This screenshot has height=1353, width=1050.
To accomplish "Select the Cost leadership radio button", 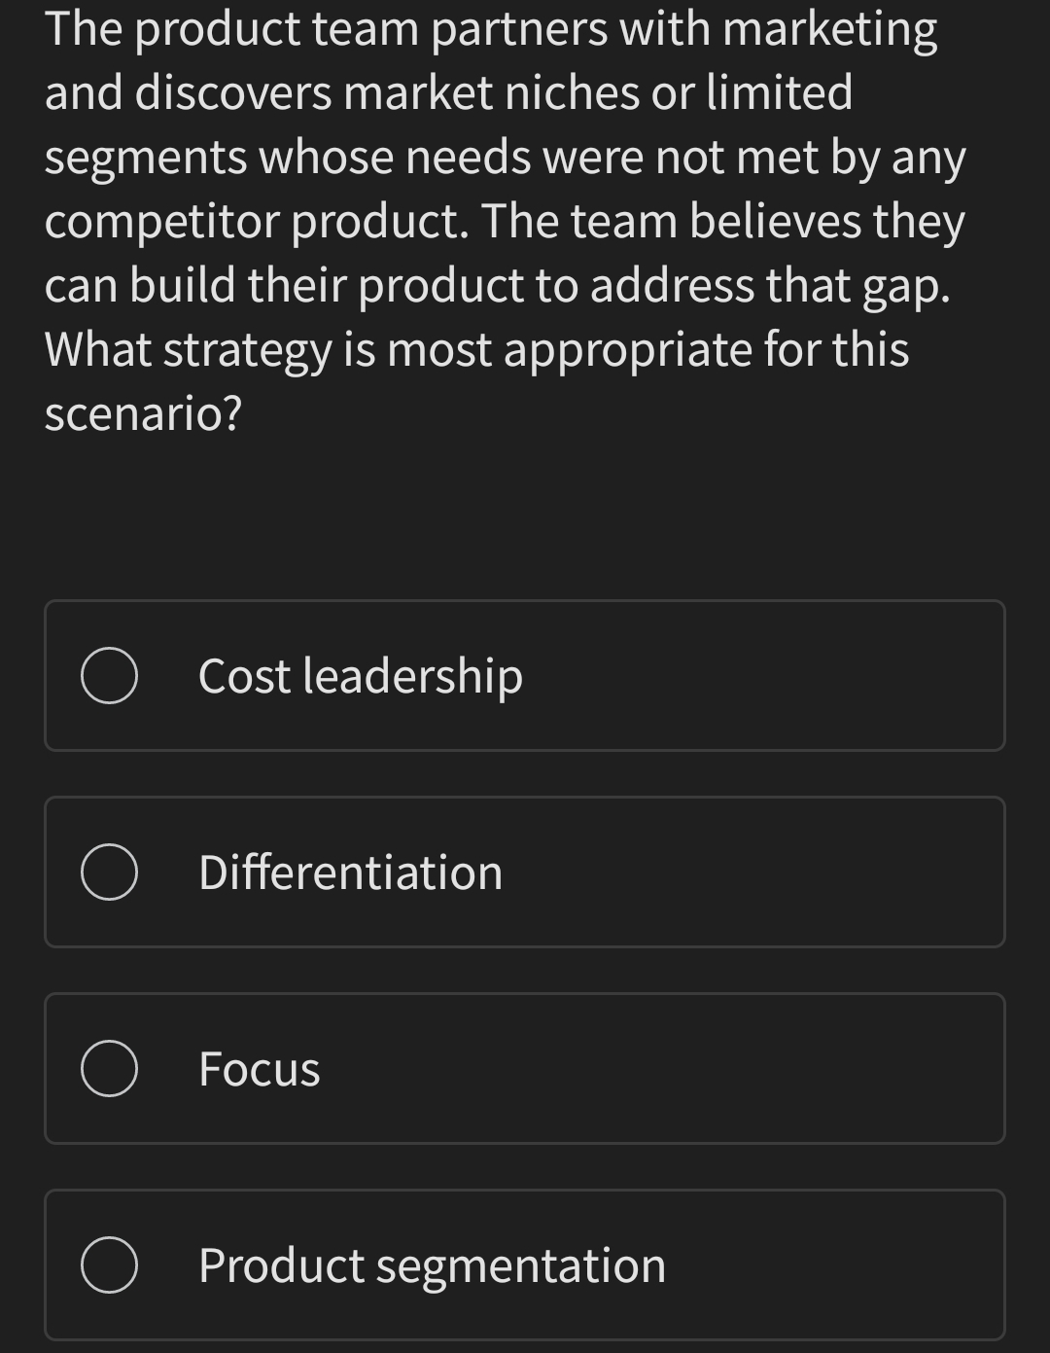I will click(x=110, y=675).
